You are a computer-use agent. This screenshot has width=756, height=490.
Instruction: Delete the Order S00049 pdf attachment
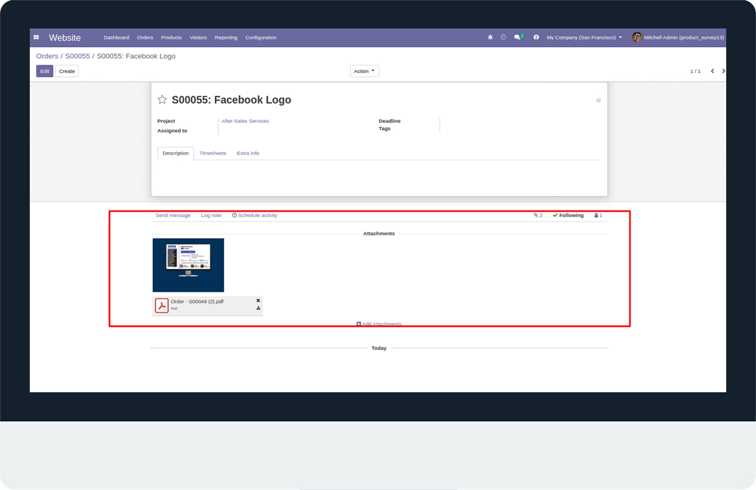[x=258, y=300]
